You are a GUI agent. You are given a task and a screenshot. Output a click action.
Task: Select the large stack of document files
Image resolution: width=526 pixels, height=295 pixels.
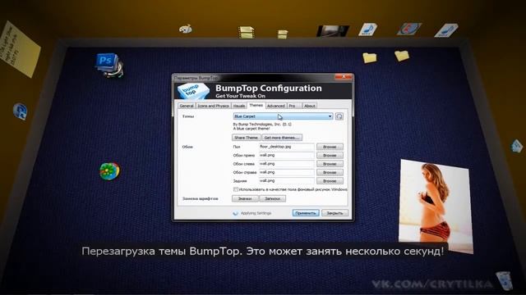[x=247, y=32]
